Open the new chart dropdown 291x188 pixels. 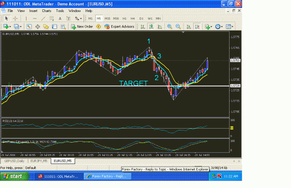click(7, 26)
